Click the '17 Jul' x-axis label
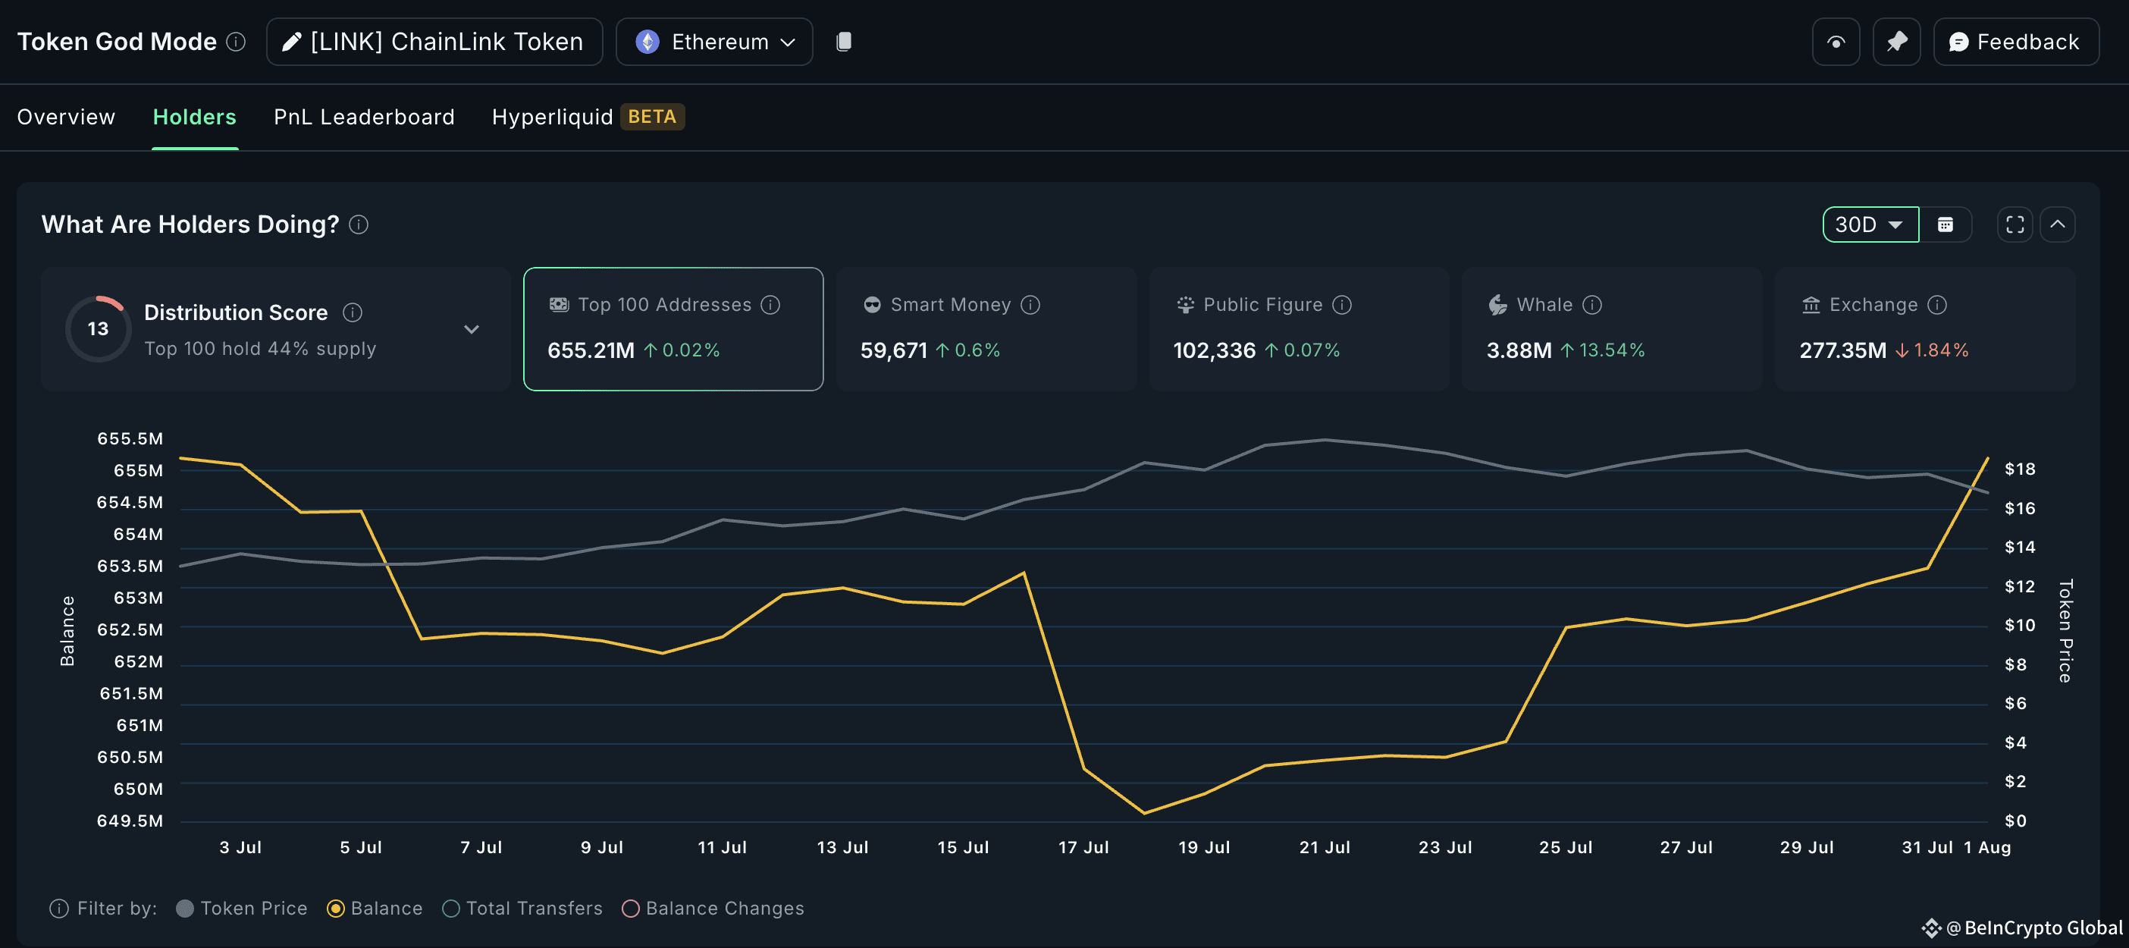Screen dimensions: 2129x948 pyautogui.click(x=1083, y=846)
